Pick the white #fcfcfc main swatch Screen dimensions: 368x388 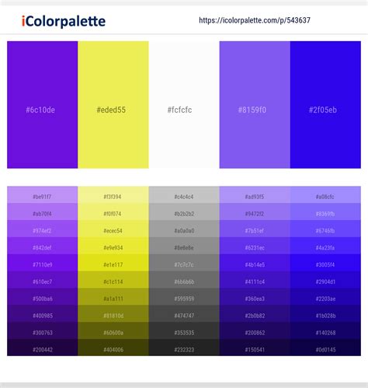click(184, 105)
